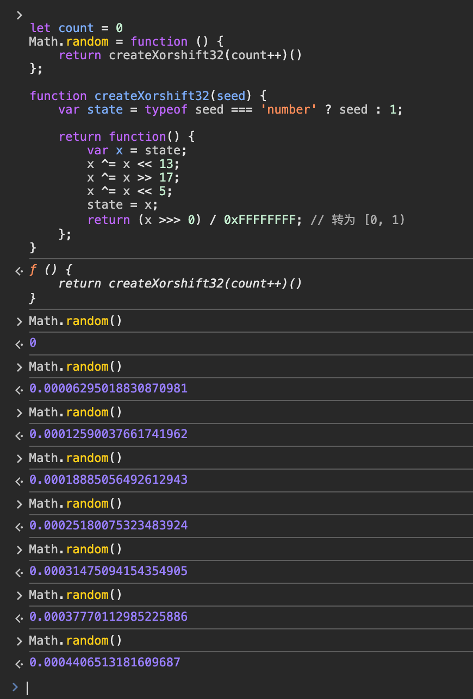Click the result 0.00018885056492612943

pos(108,480)
